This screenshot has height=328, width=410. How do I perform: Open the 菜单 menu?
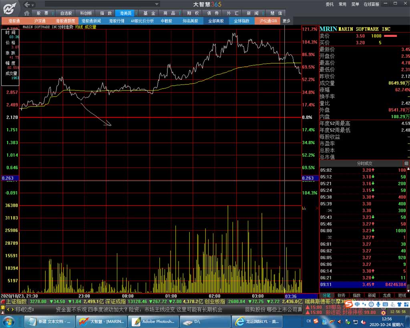[355, 4]
